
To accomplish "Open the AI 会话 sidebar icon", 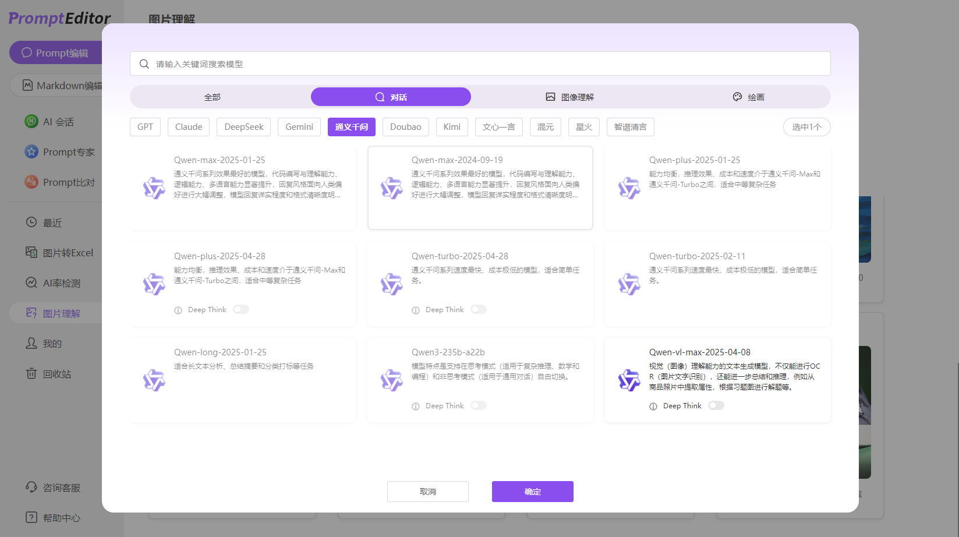I will point(30,121).
